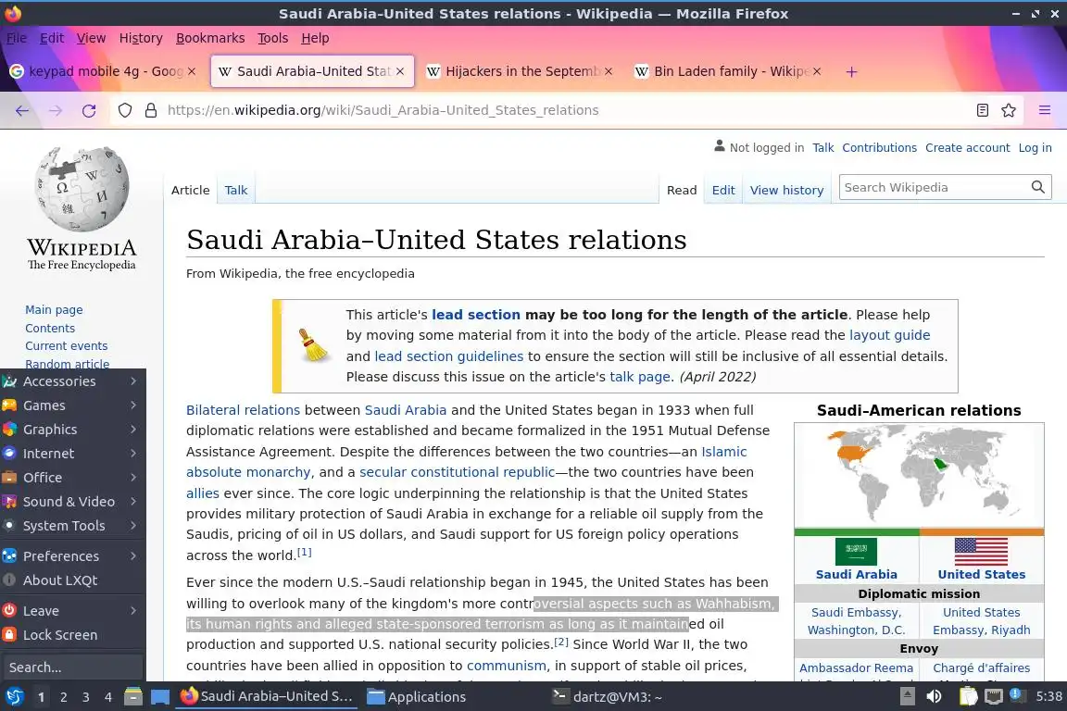Click the Saudi Arabia flag image
The image size is (1067, 711).
[x=856, y=551]
